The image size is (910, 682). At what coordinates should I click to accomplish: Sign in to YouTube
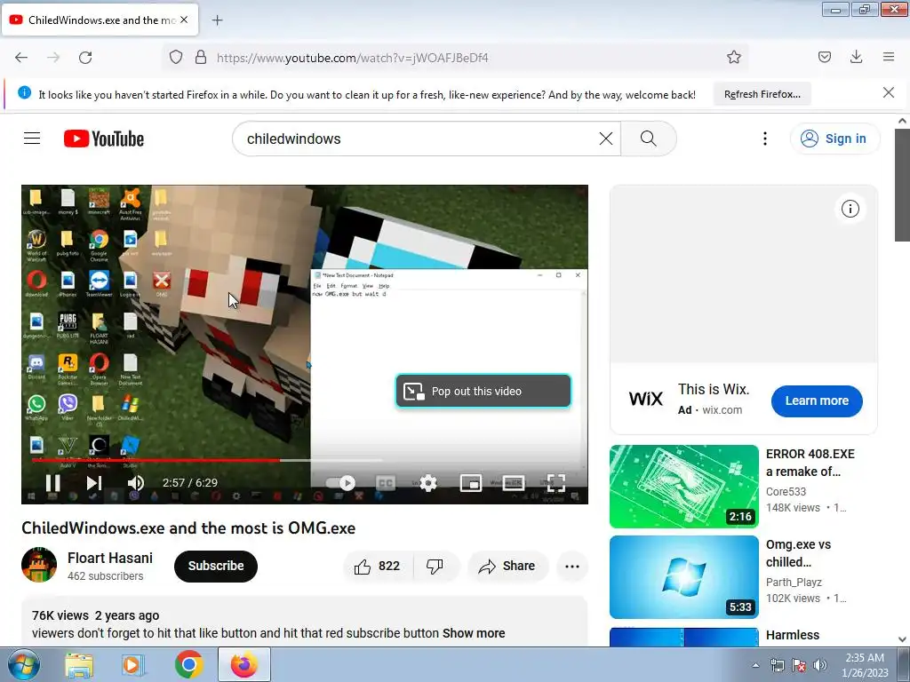[x=834, y=139]
